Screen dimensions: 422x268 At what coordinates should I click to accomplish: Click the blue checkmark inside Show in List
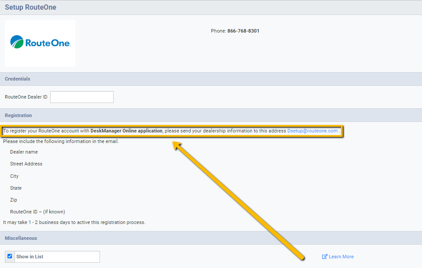(x=10, y=256)
